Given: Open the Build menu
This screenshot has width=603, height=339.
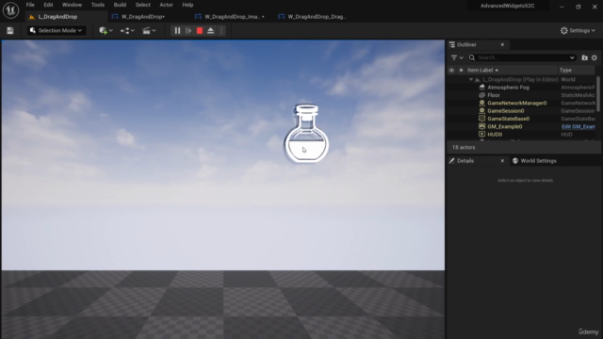Looking at the screenshot, I should (x=120, y=5).
